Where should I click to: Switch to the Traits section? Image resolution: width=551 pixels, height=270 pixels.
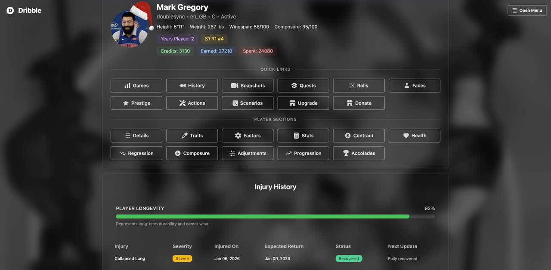click(192, 136)
